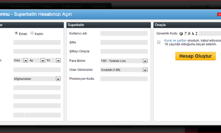Viewport: 221px width, 133px height.
Task: Click the long field beside the phone prefix field
Action: click(x=42, y=115)
